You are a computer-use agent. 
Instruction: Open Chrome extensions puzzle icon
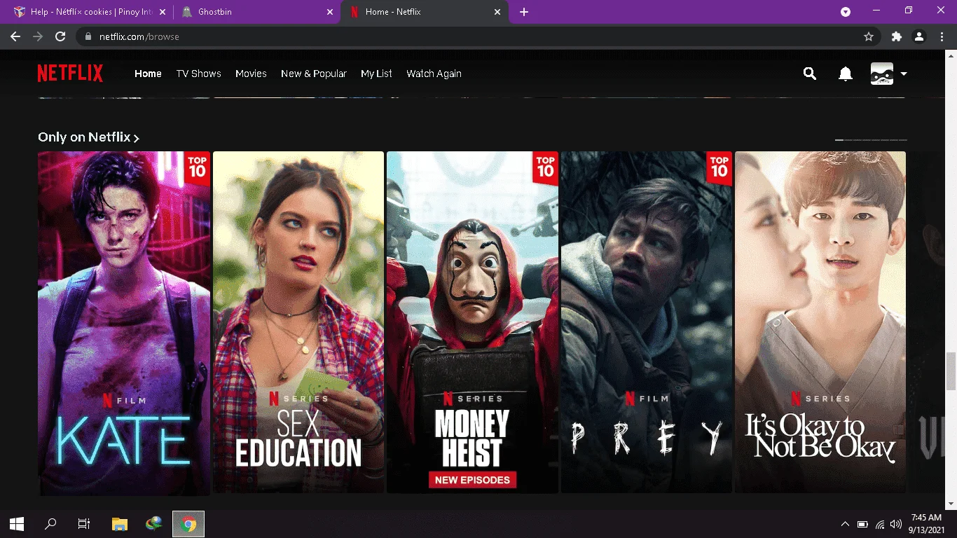tap(897, 36)
